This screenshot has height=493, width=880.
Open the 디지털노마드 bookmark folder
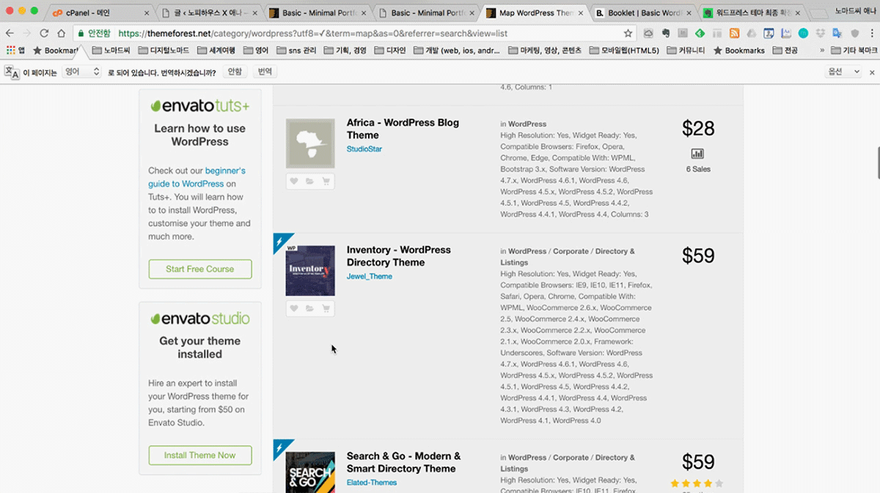[x=163, y=51]
